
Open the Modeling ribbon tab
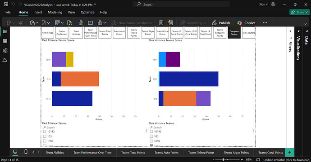tap(55, 12)
